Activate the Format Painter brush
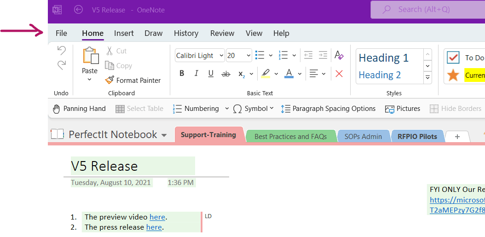 coord(133,81)
